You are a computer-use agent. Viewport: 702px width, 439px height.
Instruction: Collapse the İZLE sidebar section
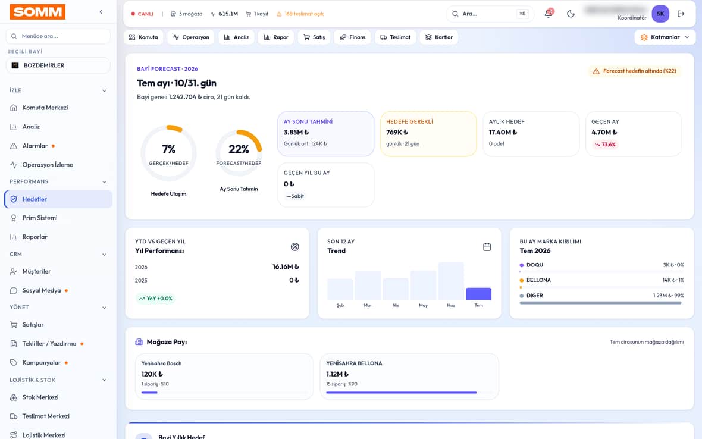tap(104, 90)
